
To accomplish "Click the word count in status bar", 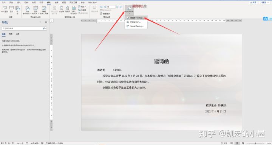I will (x=20, y=143).
